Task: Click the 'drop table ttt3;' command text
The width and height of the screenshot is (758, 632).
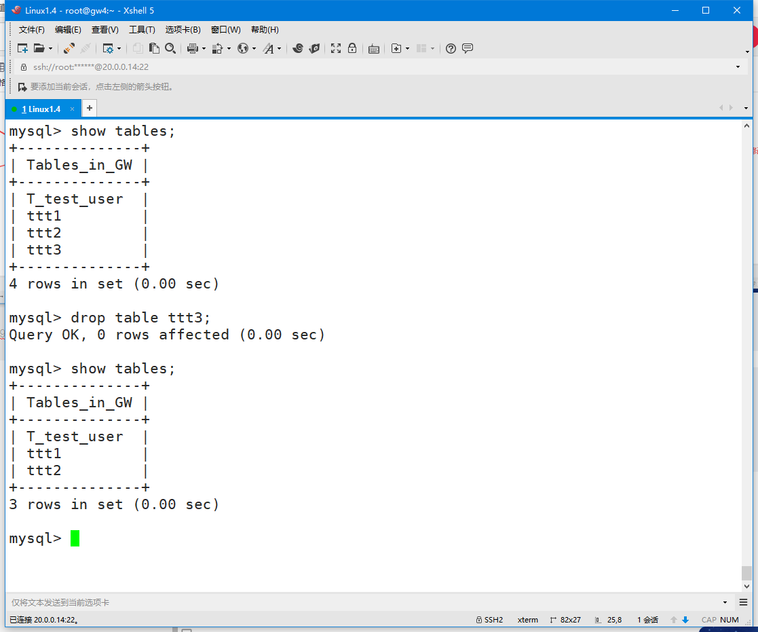Action: tap(140, 318)
